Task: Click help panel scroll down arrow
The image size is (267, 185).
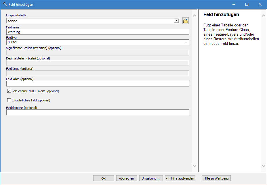Action: coord(264,166)
